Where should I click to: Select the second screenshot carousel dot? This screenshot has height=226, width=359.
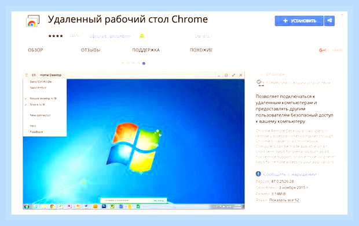click(x=128, y=63)
